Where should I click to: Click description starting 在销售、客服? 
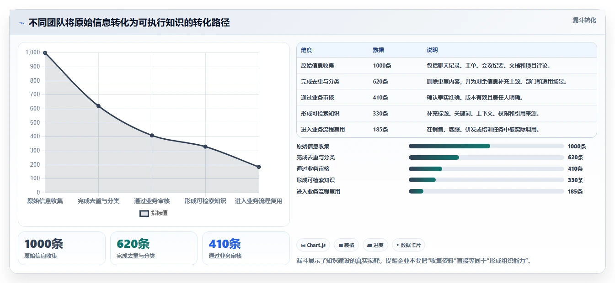[483, 130]
